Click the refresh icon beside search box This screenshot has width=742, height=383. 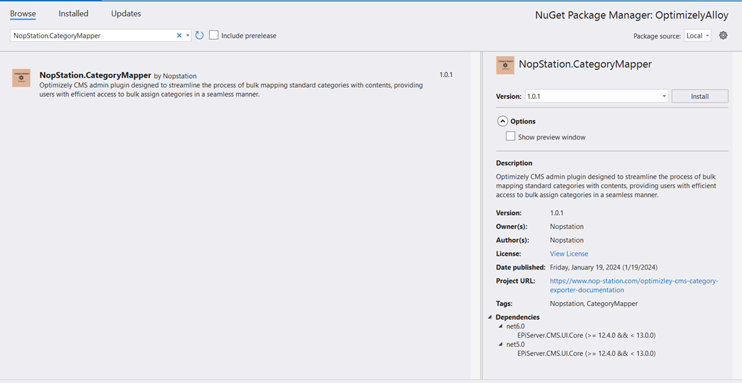200,36
